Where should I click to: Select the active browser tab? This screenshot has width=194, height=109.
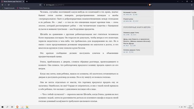12,2
